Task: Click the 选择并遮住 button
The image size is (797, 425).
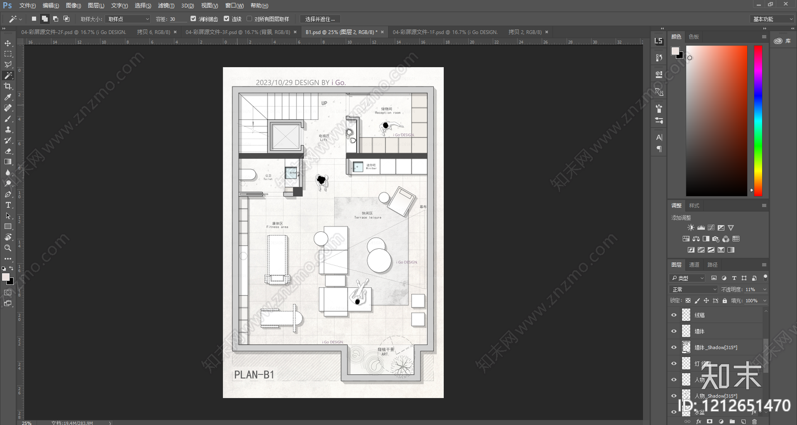Action: point(320,19)
